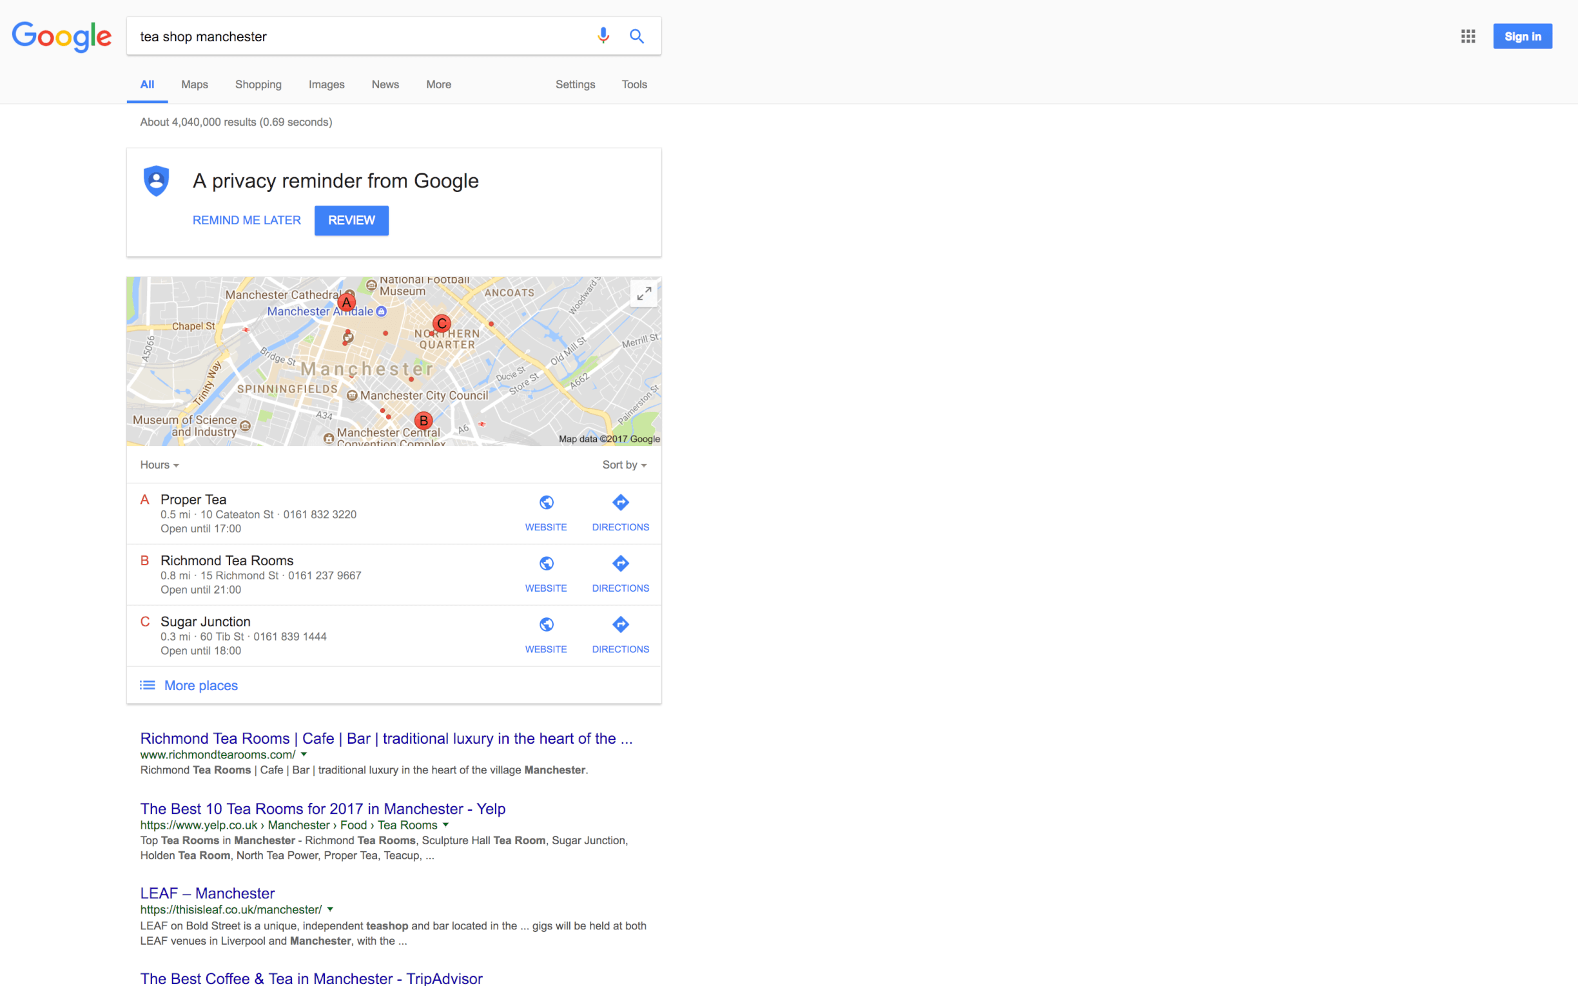This screenshot has height=986, width=1578.
Task: Open Best Coffee & Tea TripAdvisor result
Action: 311,978
